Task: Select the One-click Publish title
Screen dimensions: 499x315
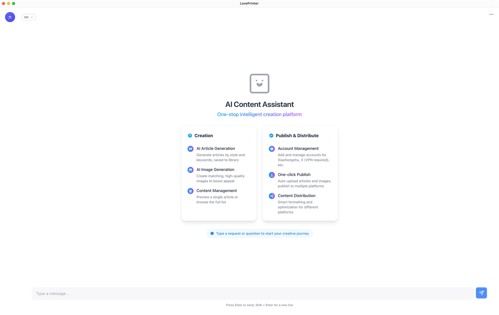Action: pos(294,175)
